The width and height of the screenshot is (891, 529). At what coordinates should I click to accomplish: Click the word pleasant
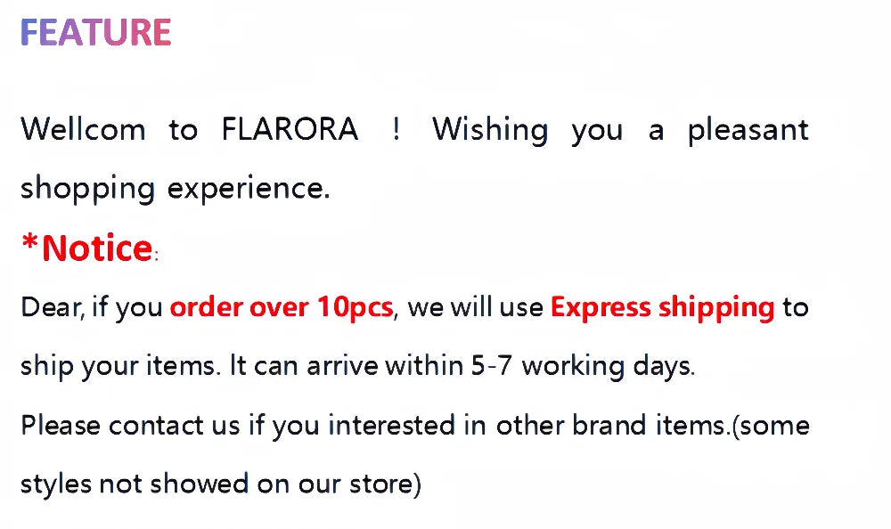[x=748, y=130]
